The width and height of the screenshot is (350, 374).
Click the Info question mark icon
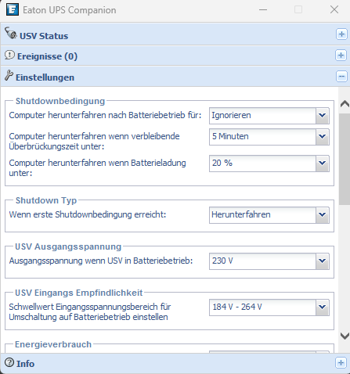(9, 362)
